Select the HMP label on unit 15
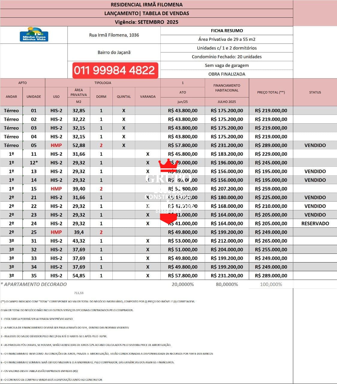This screenshot has height=384, width=337. click(x=56, y=189)
